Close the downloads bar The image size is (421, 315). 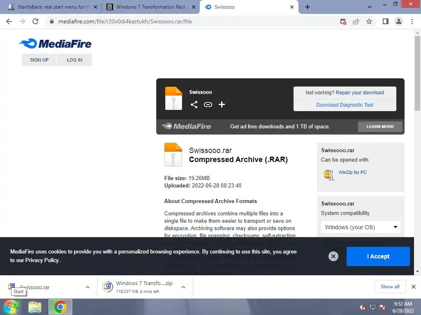[x=414, y=287]
